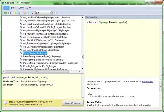Click the Options checkmark toolbar icon

(33, 13)
